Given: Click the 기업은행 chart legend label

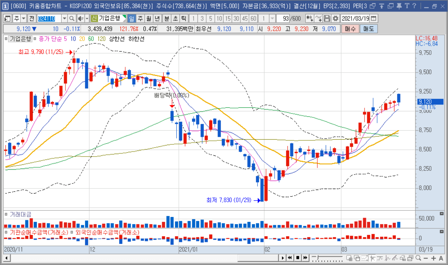Looking at the screenshot, I should 21,39.
